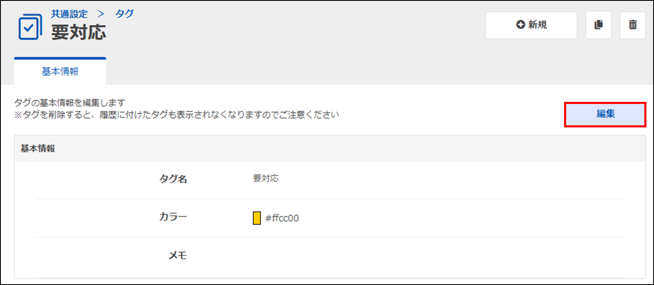Click the #ffcc00 color code text
Viewport: 654px width, 285px height.
(282, 218)
